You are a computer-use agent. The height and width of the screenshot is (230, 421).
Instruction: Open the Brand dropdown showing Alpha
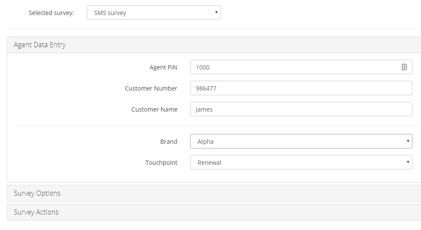(301, 141)
